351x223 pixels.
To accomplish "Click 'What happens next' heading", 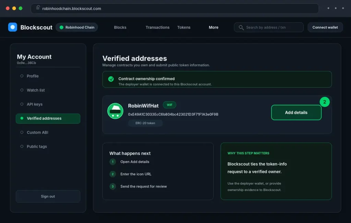I will click(x=130, y=154).
